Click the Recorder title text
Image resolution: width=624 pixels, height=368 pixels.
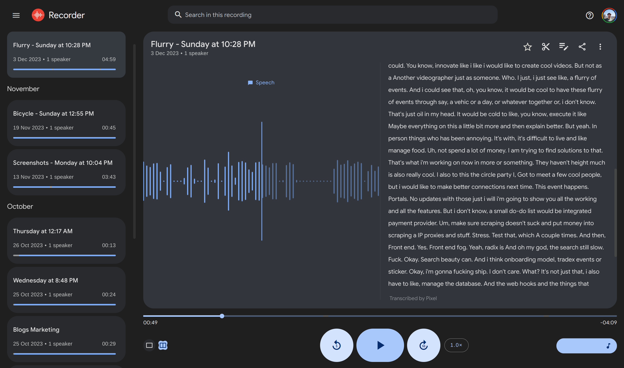point(67,15)
